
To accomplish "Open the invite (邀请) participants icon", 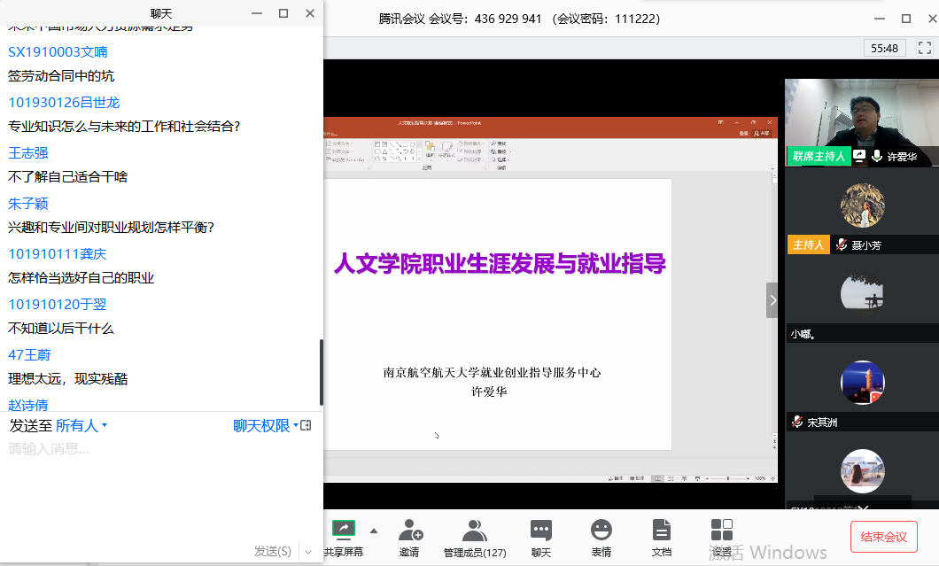I will point(409,531).
